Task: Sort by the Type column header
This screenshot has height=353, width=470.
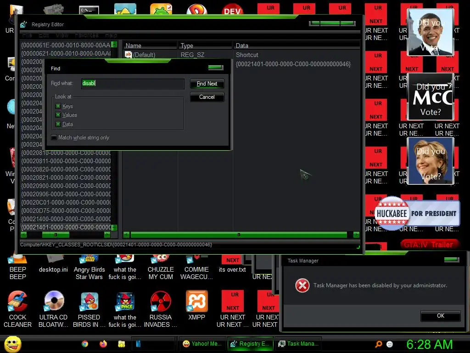Action: (x=205, y=46)
